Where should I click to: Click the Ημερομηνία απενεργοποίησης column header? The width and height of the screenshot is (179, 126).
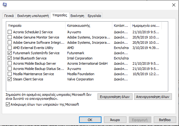point(146,26)
